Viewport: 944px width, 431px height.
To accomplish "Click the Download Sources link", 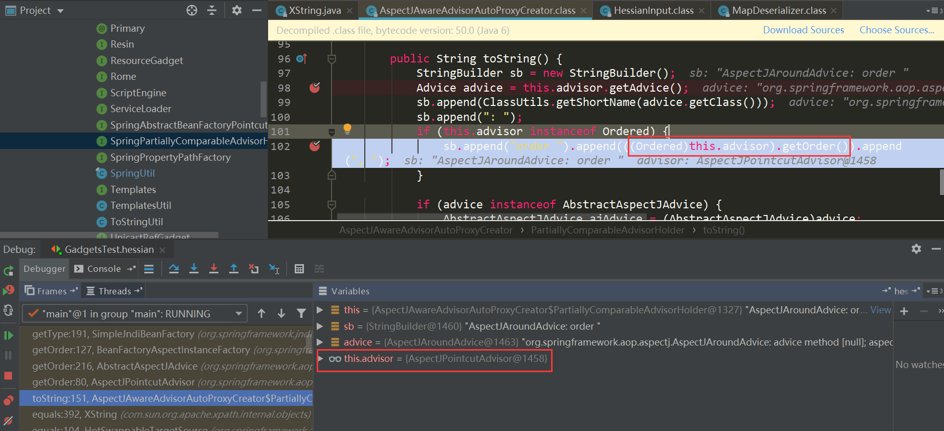I will coord(803,30).
